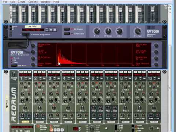Viewport: 176px width, 132px height.
Task: Click the knob next to Predelay parameter
Action: tap(156, 58)
